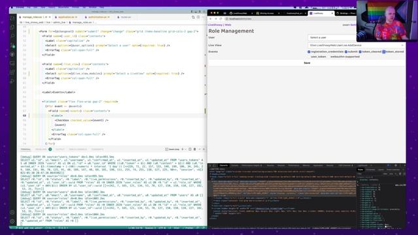The image size is (418, 235).
Task: Switch to the authorization.ex editor tab
Action: [x=99, y=17]
